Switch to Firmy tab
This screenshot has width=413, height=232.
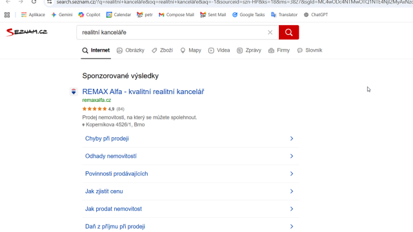coord(279,50)
